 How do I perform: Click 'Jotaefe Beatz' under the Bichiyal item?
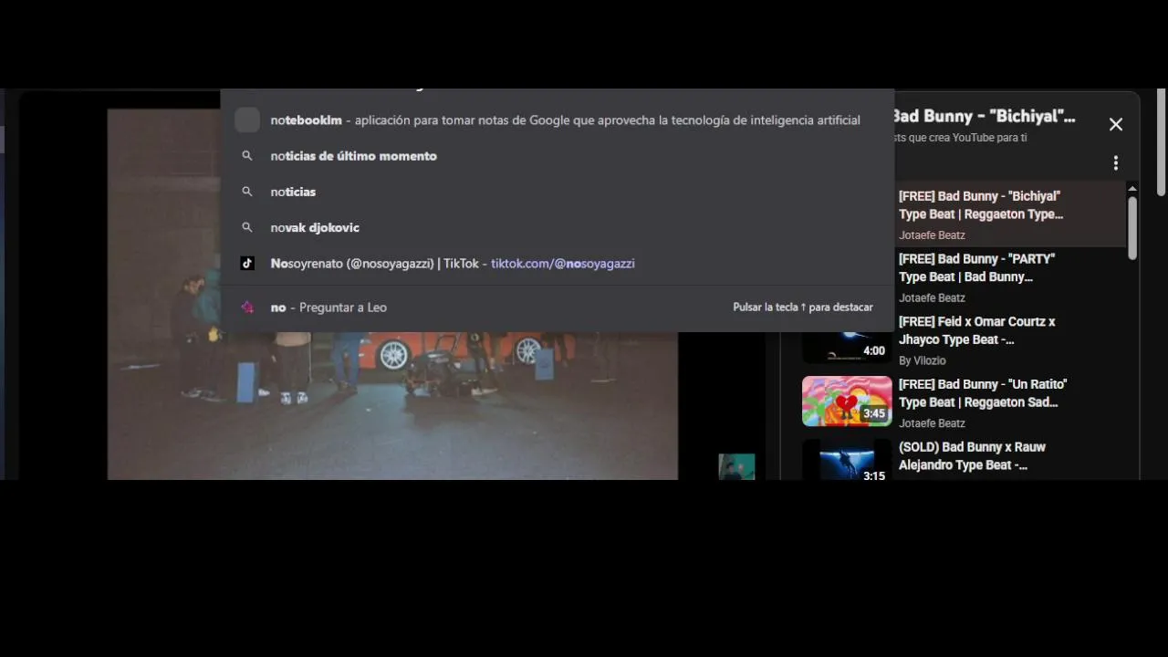[x=932, y=235]
